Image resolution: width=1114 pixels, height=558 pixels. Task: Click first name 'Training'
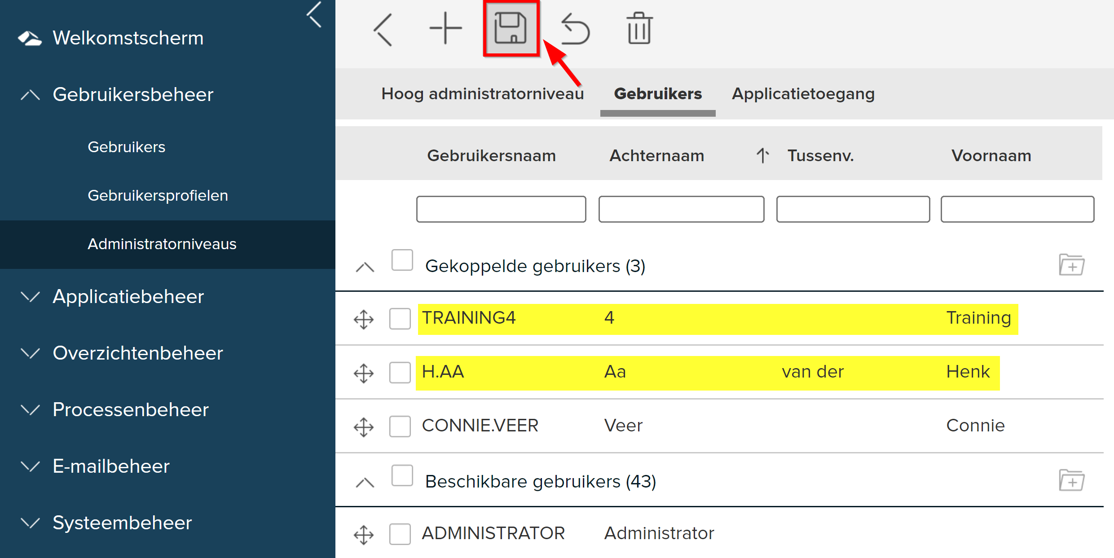979,318
